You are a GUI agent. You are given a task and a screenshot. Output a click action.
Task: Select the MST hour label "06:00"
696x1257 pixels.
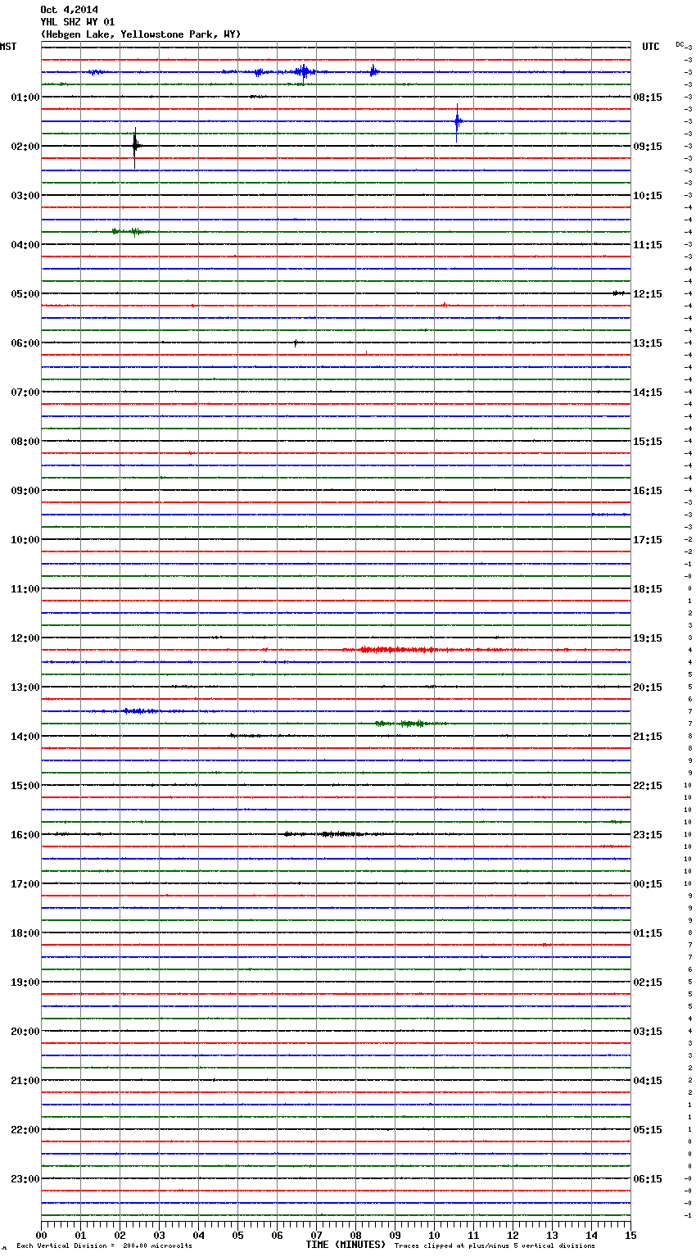tap(25, 343)
